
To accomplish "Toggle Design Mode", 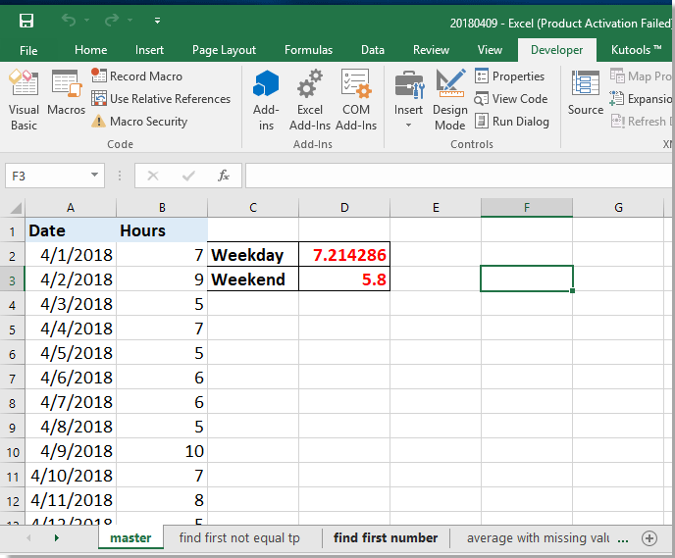I will (450, 98).
